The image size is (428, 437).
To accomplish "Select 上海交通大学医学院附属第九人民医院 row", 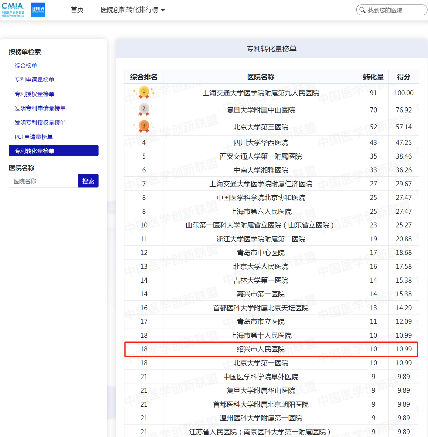I will pyautogui.click(x=272, y=93).
